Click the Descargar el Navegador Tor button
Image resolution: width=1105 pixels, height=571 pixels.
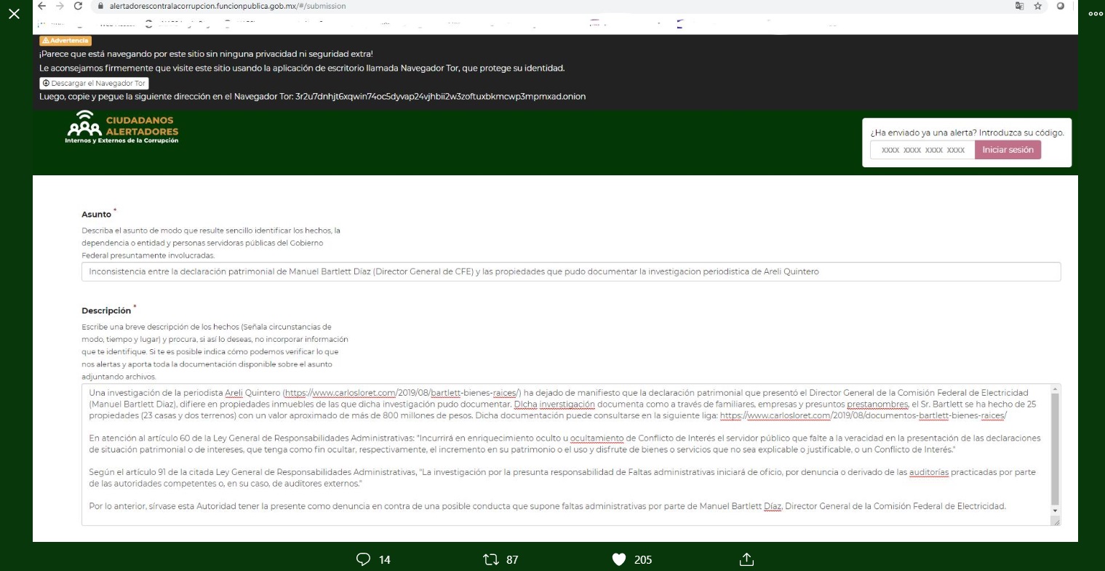pyautogui.click(x=94, y=84)
